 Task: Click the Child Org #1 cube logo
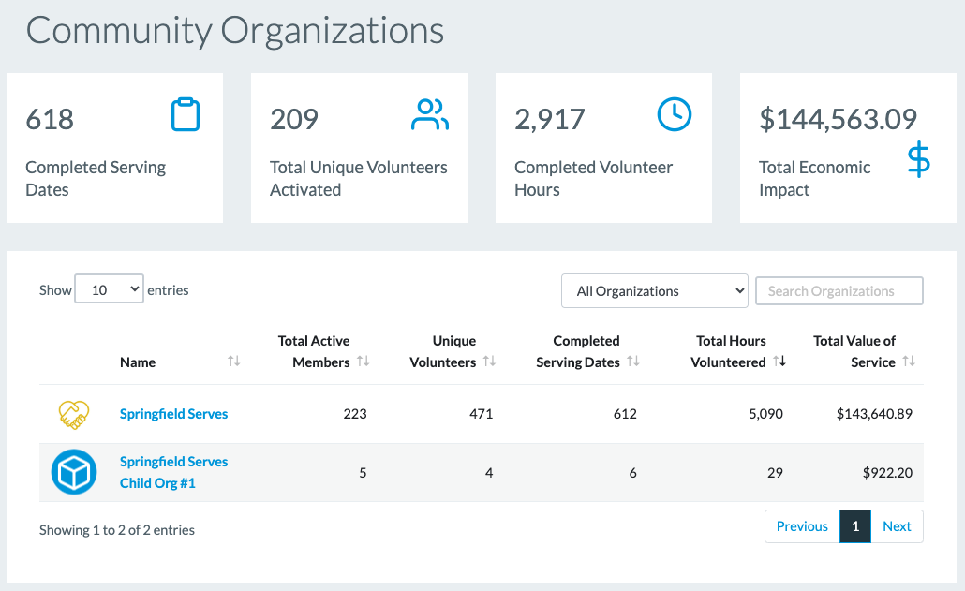pyautogui.click(x=74, y=472)
